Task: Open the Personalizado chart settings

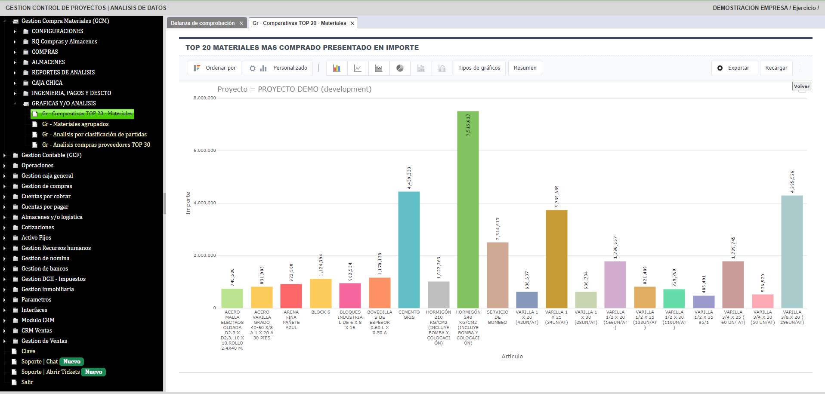Action: point(278,68)
